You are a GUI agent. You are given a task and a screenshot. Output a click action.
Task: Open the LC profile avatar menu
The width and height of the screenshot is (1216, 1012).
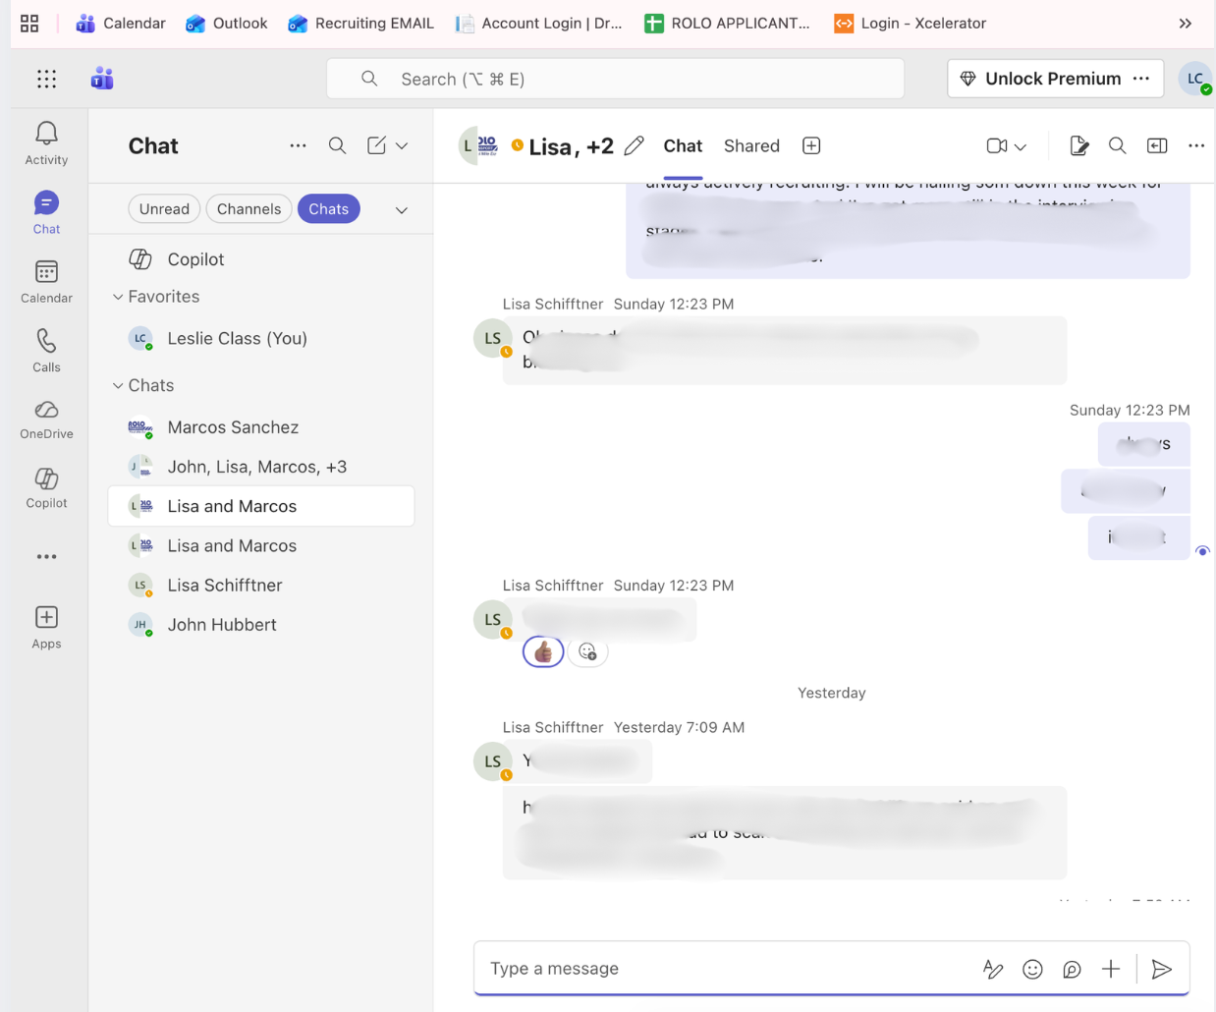[x=1195, y=79]
